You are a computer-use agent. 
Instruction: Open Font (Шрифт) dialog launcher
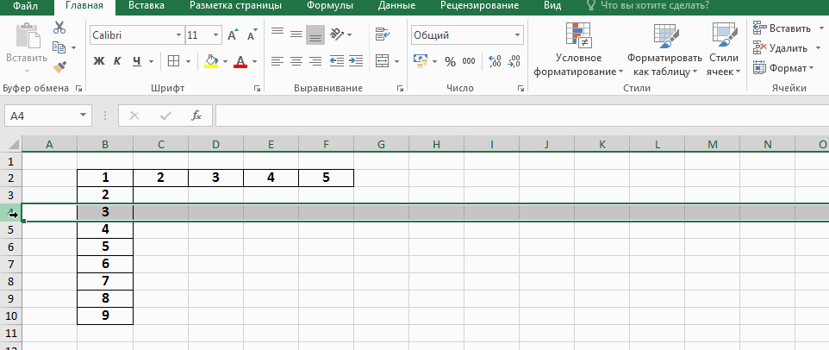(x=257, y=89)
